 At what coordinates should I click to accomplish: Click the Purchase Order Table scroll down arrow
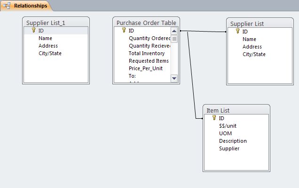(174, 78)
